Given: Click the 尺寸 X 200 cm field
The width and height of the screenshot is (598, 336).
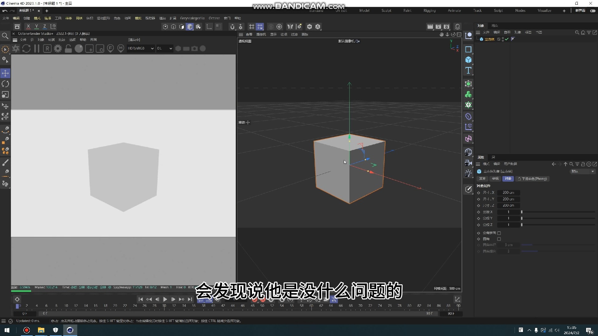Looking at the screenshot, I should (508, 193).
